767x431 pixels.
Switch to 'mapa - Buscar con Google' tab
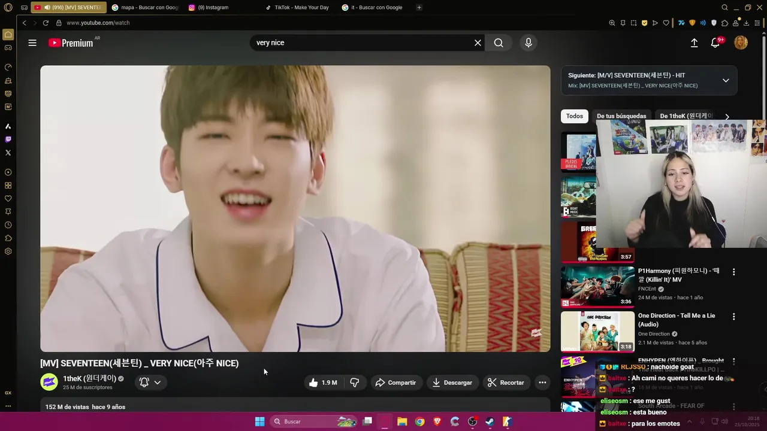pos(144,8)
